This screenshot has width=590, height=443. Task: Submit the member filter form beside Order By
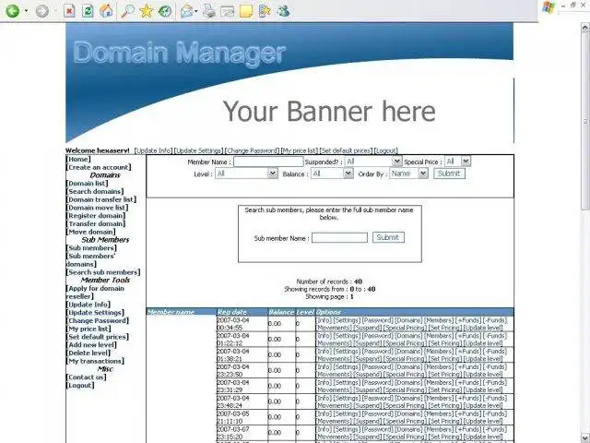[449, 174]
